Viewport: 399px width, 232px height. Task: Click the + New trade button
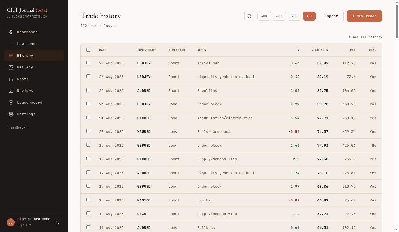pos(364,16)
